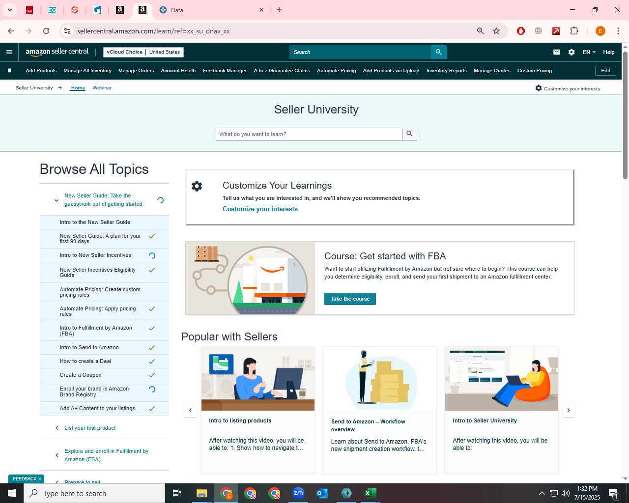Open Outlook from the taskbar

click(322, 493)
